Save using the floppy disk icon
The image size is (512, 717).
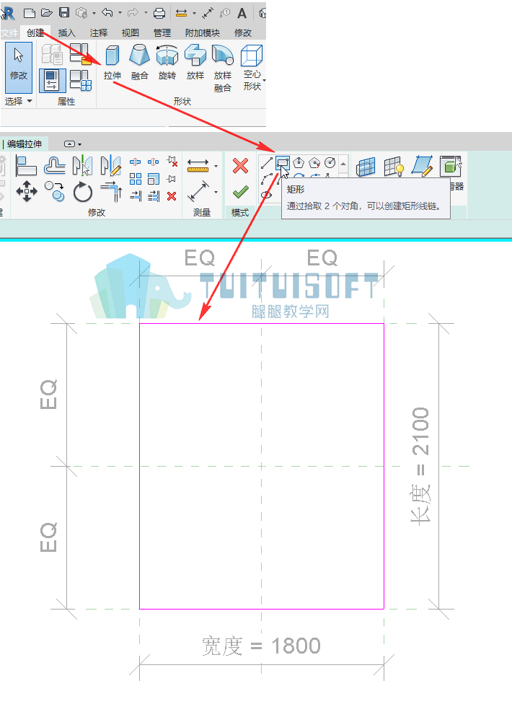coord(64,13)
